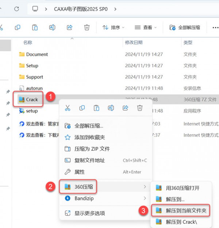This screenshot has width=219, height=228.
Task: Open the 360压缩 submenu entry
Action: (x=106, y=187)
